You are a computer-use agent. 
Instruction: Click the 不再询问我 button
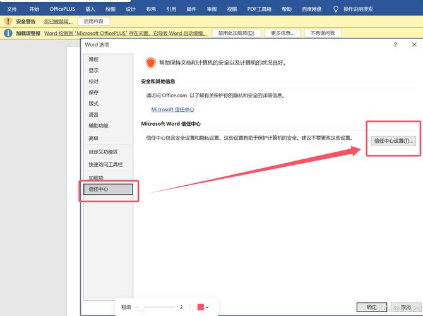coord(322,32)
